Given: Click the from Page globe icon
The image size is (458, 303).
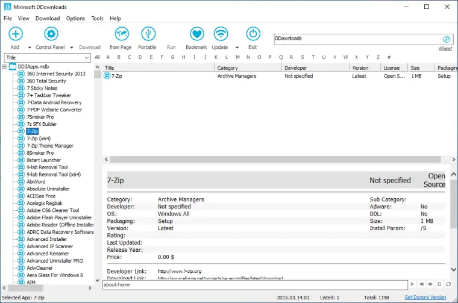Looking at the screenshot, I should [122, 34].
